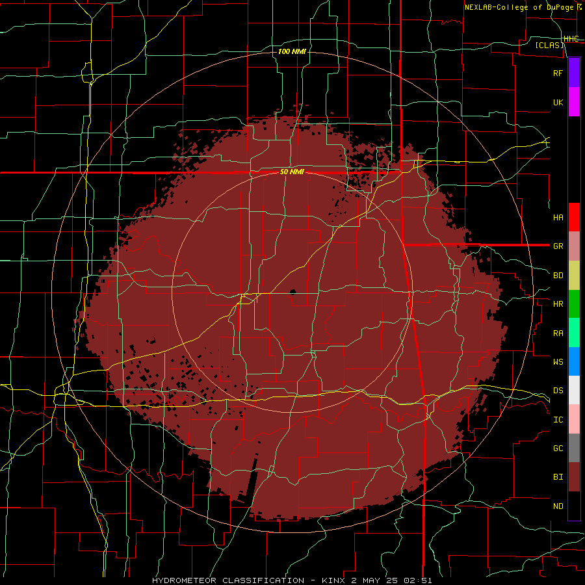Click the UK magenta color swatch
The image size is (585, 585).
[574, 102]
